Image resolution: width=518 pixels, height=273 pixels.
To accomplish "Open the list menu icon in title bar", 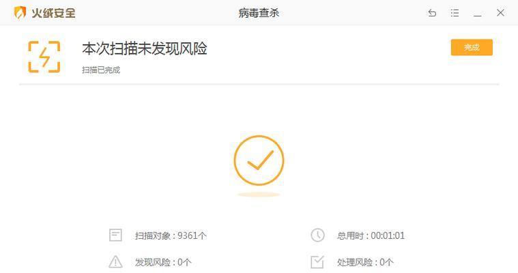I will 455,13.
